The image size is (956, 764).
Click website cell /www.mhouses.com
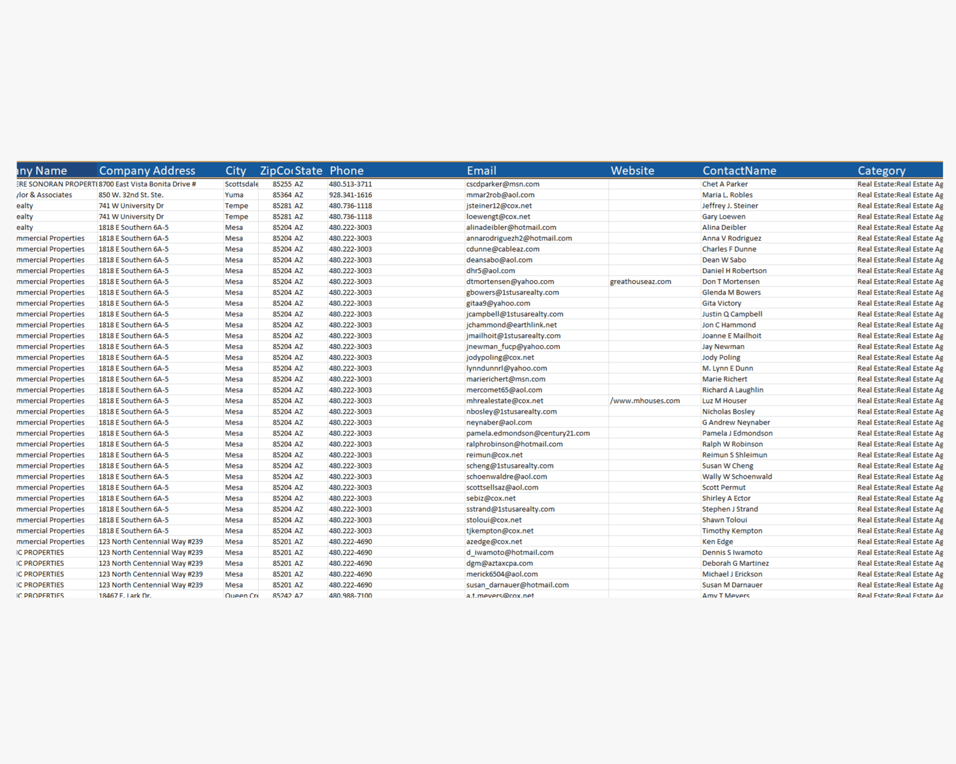645,400
